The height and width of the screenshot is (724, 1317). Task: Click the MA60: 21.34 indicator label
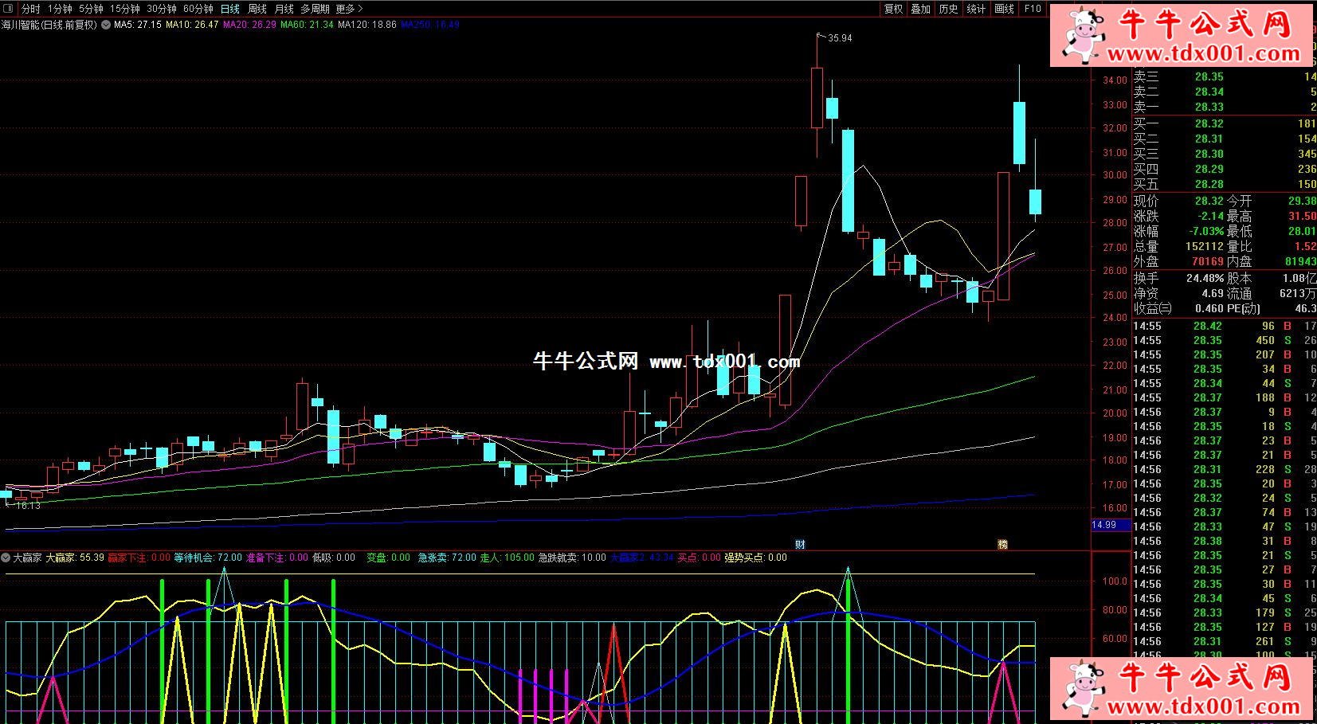tap(307, 25)
